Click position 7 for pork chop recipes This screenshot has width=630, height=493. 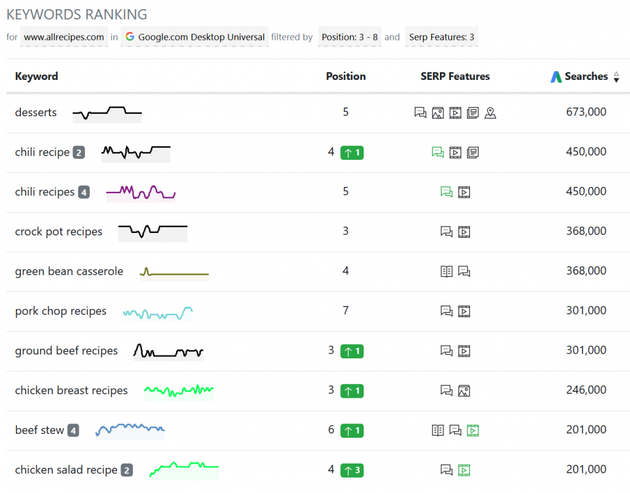pyautogui.click(x=346, y=310)
